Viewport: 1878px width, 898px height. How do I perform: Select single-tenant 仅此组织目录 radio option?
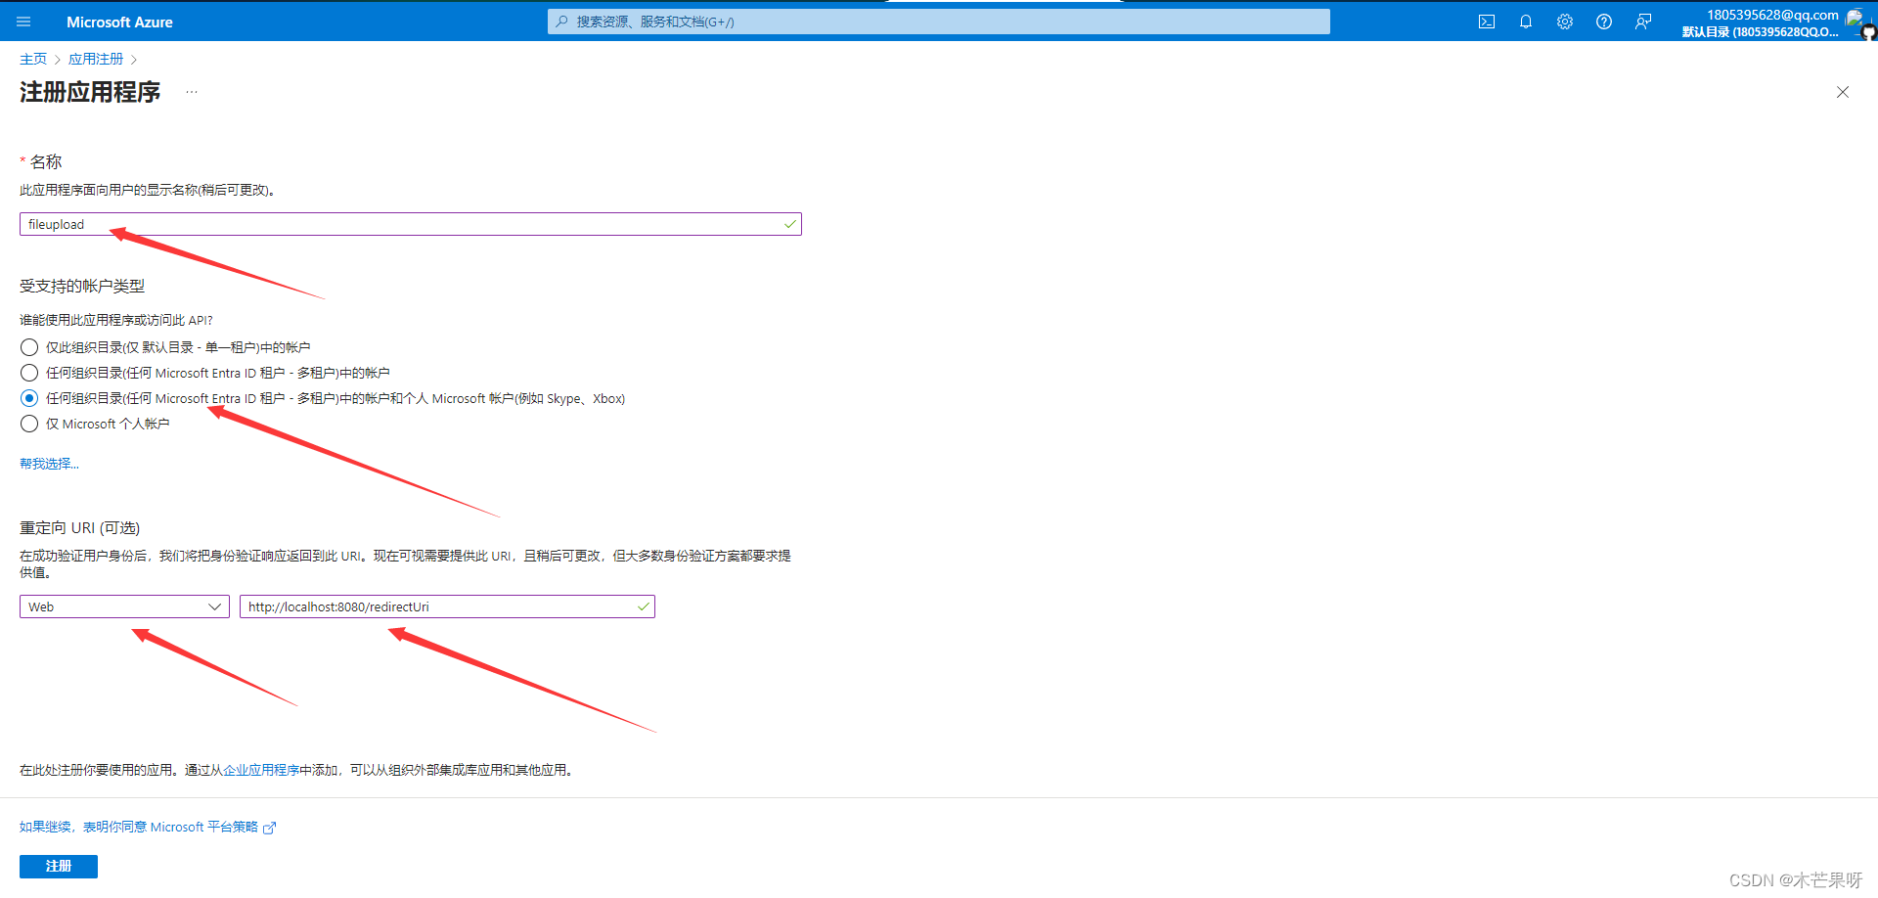pyautogui.click(x=29, y=347)
